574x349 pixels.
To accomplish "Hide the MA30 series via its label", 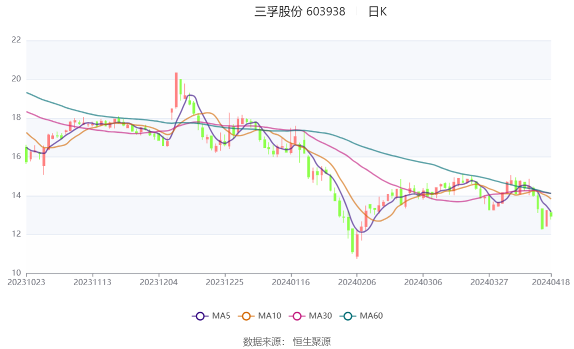I will 320,316.
